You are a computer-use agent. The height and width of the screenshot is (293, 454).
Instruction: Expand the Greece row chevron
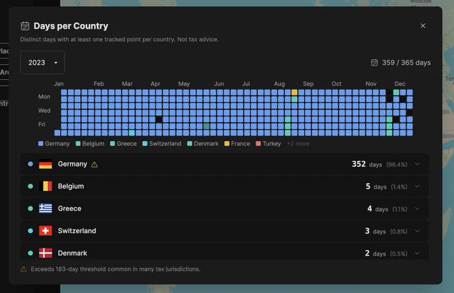[x=417, y=208]
